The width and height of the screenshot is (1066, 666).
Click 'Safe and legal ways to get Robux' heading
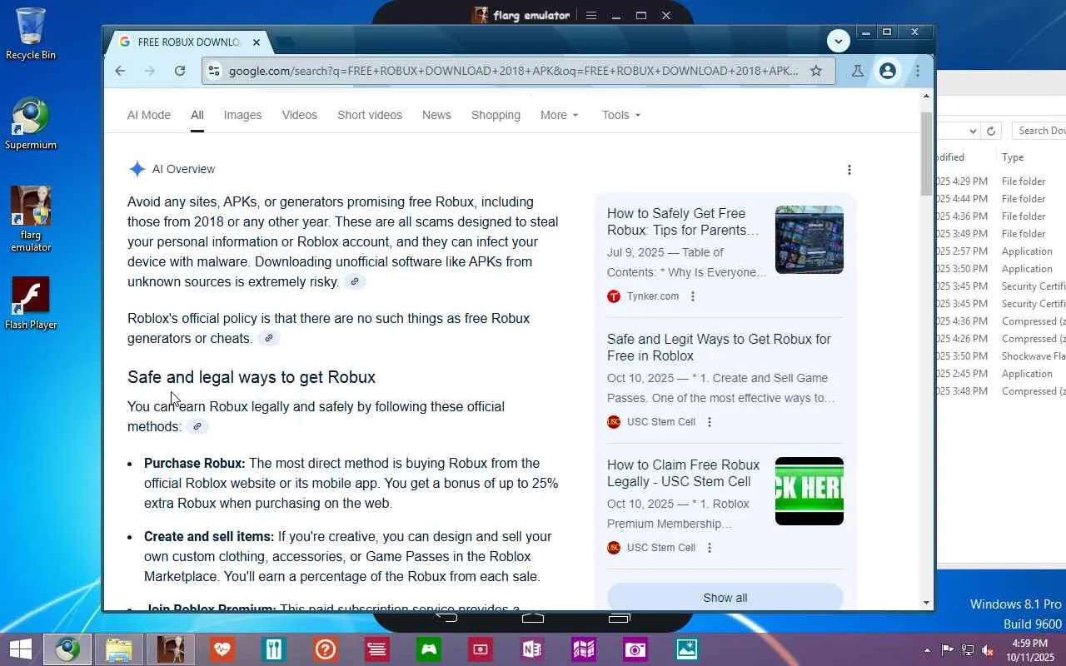pos(252,377)
